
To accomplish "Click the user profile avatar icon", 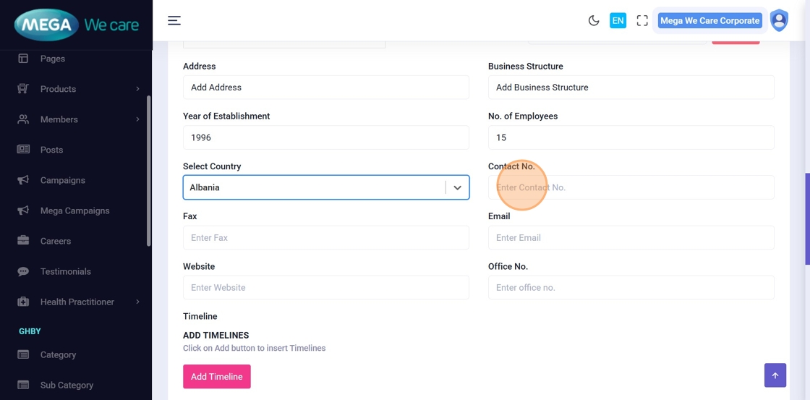I will pos(779,20).
